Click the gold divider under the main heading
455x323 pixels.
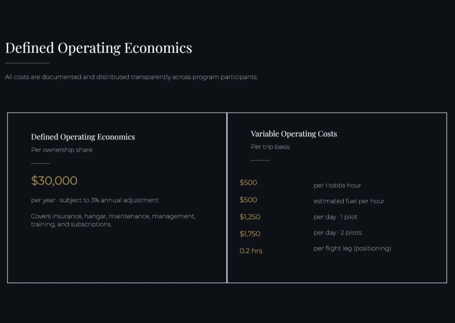tap(27, 63)
